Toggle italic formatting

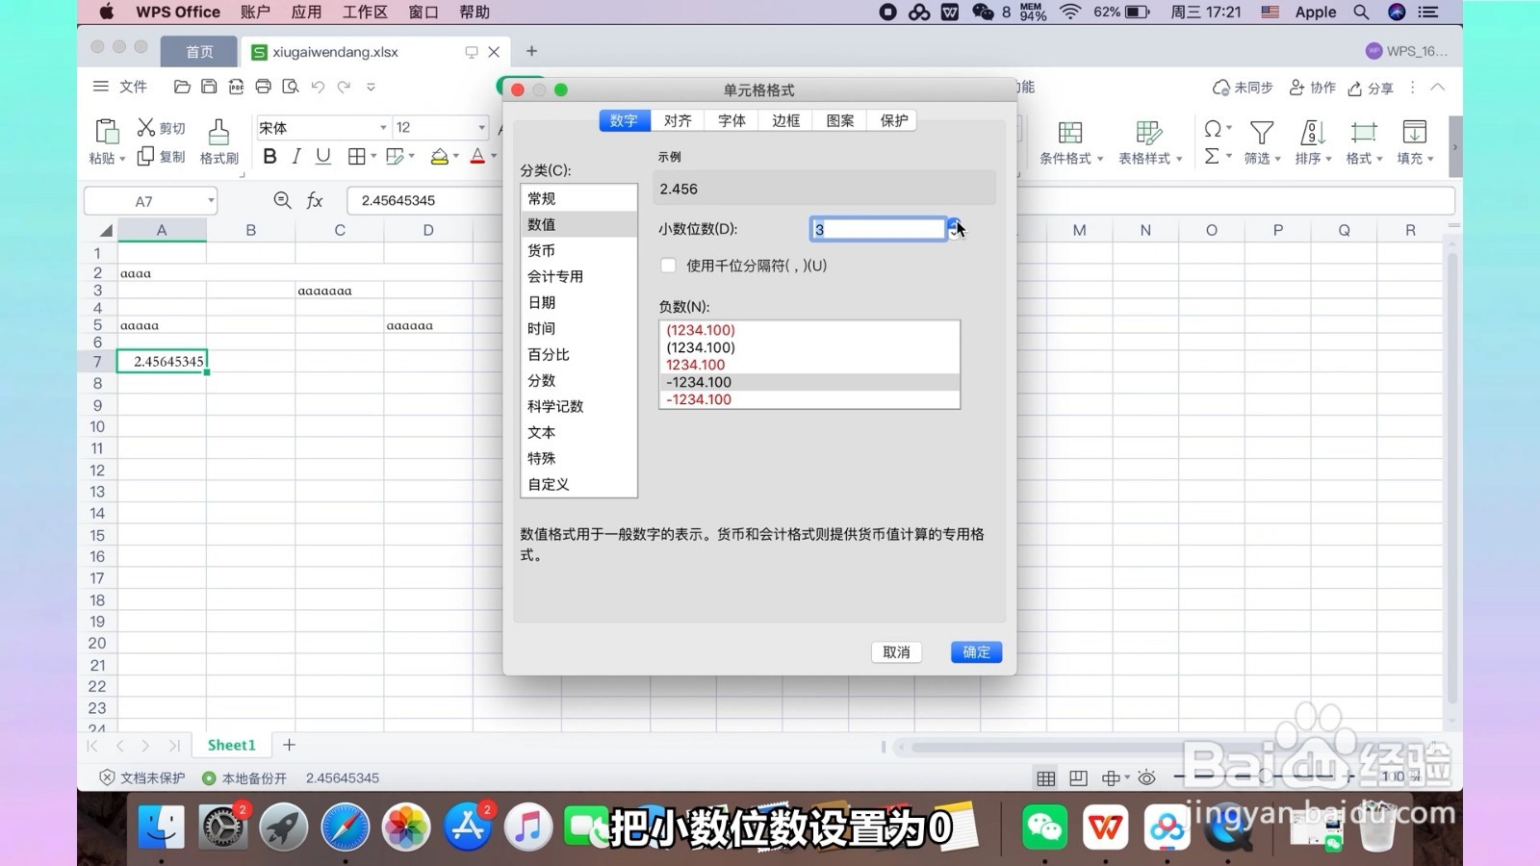(x=296, y=156)
